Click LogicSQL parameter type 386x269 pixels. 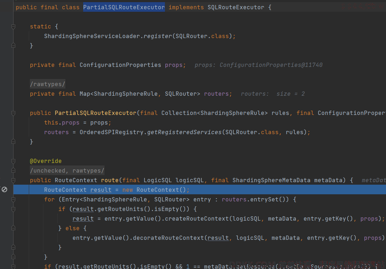point(157,180)
